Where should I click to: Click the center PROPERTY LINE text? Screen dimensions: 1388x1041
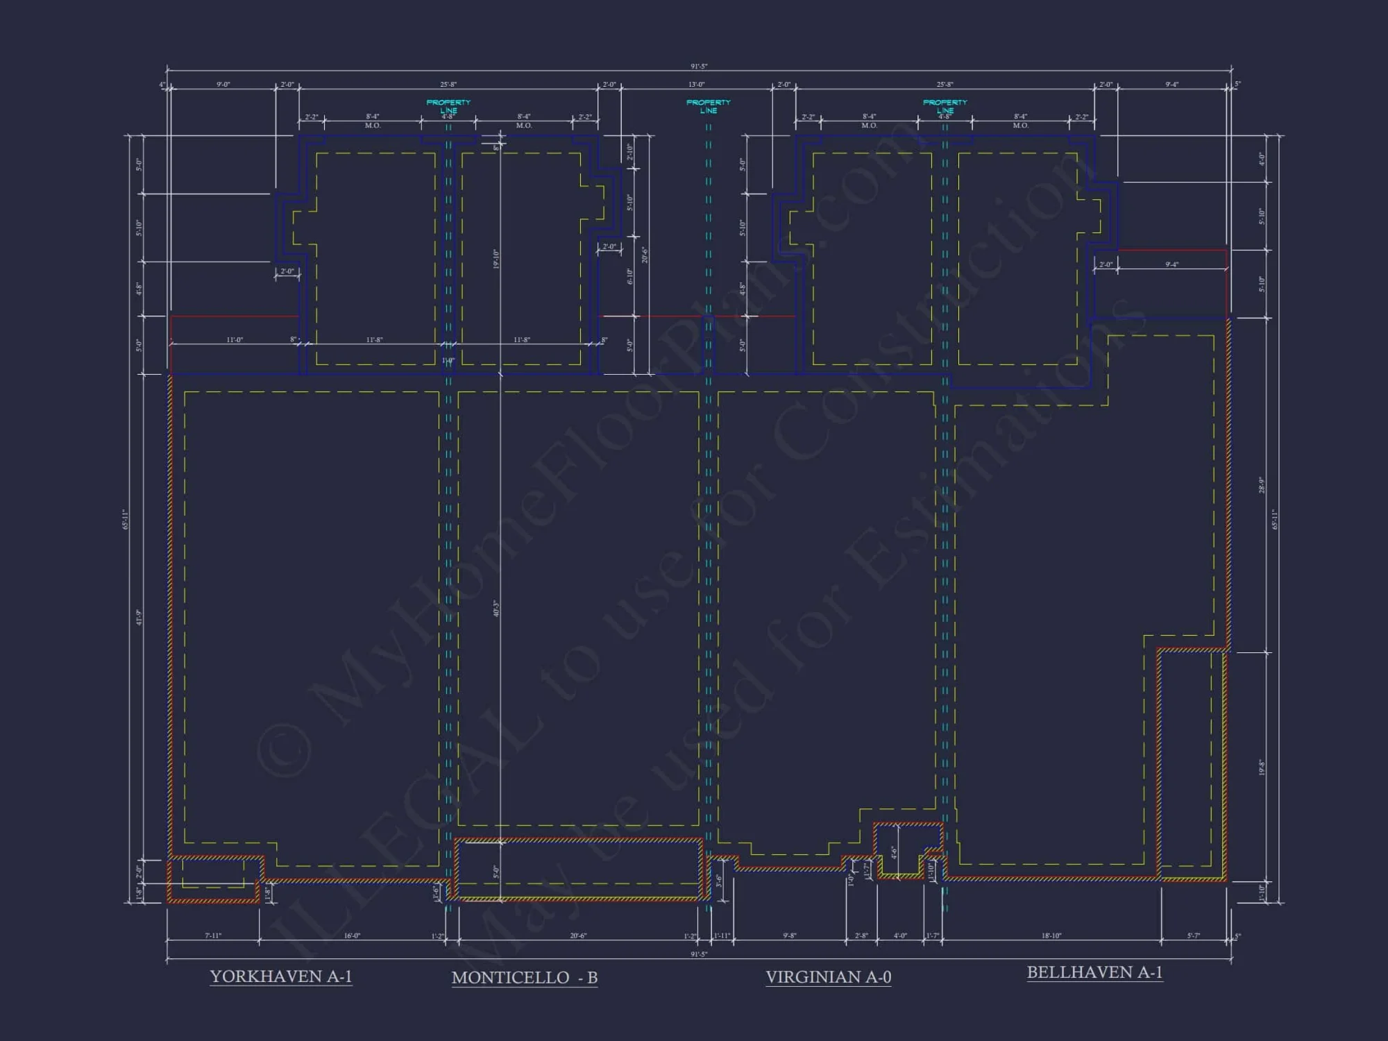[x=709, y=104]
